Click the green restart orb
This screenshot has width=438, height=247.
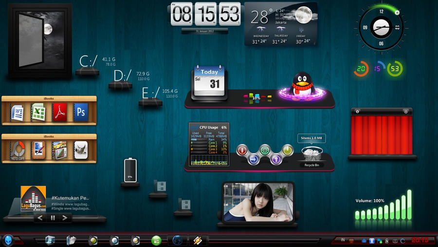point(265,150)
